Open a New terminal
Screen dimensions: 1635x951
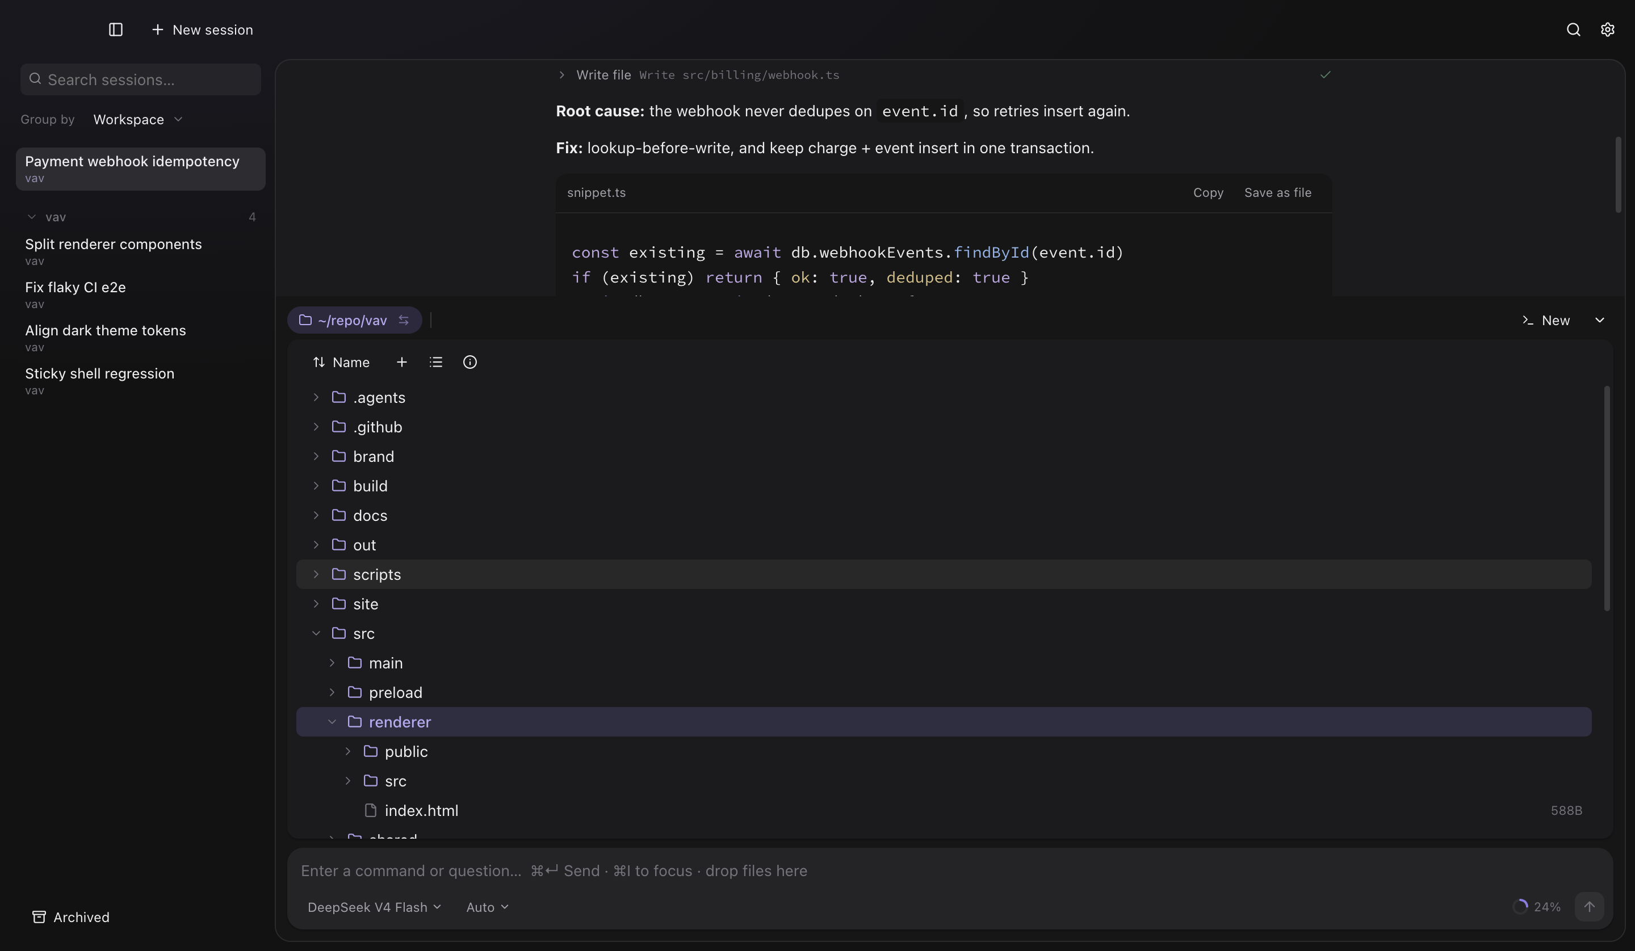tap(1545, 321)
